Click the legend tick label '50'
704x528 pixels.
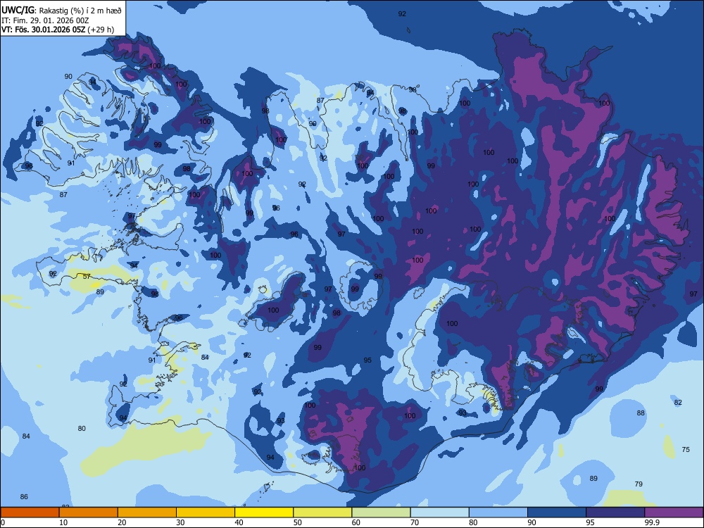298,522
